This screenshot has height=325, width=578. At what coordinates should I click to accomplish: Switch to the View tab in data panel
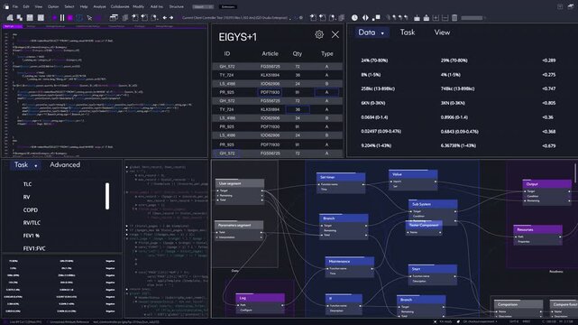click(442, 32)
